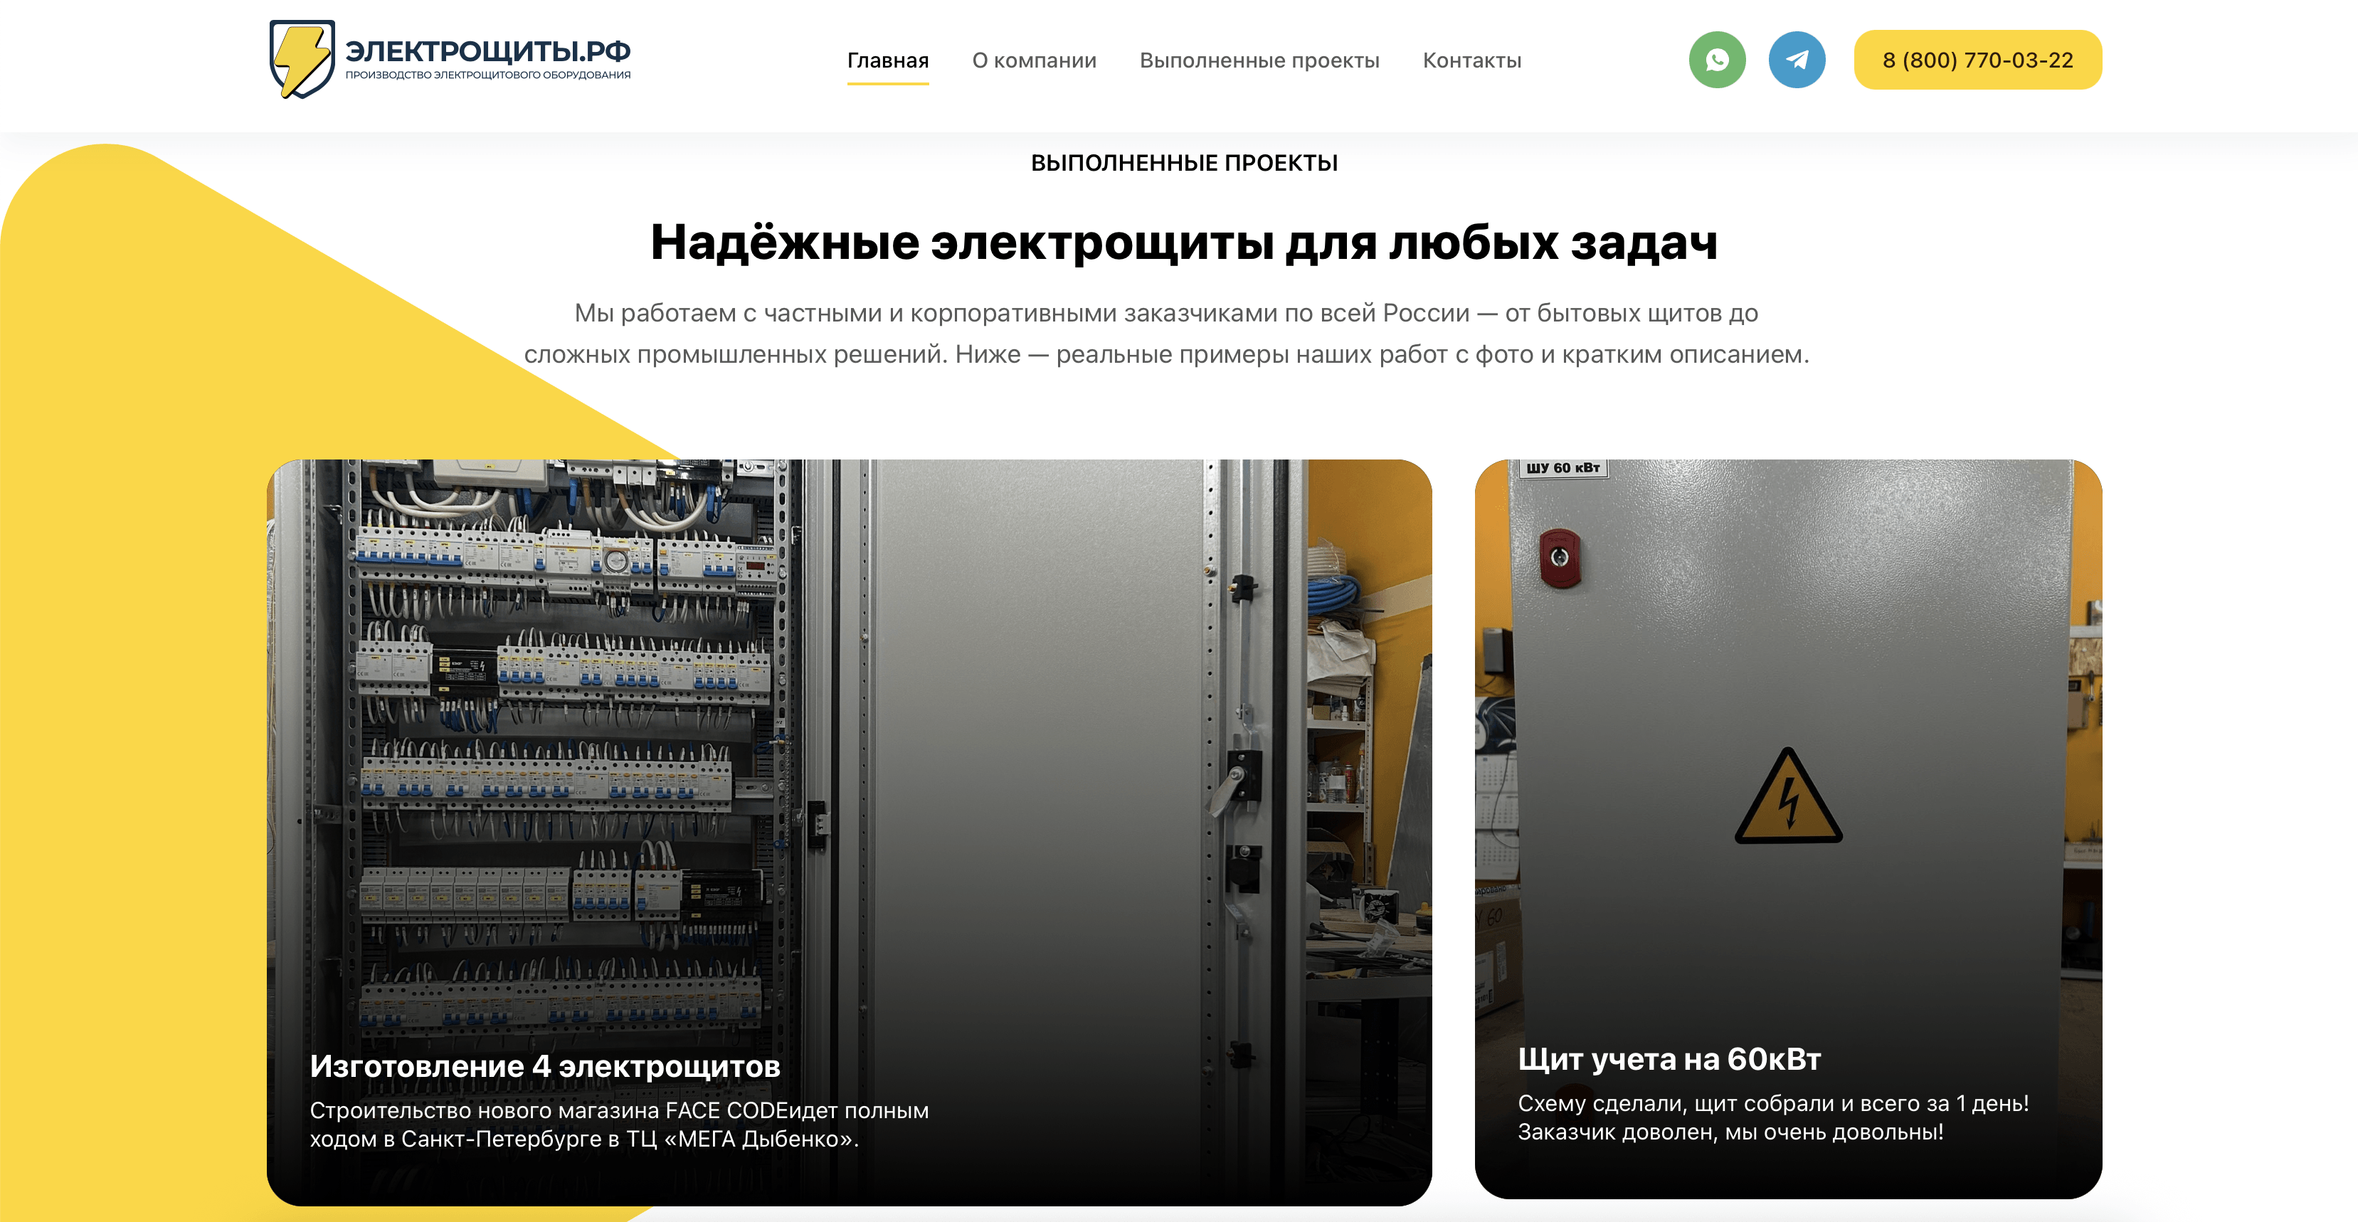Viewport: 2358px width, 1222px height.
Task: Open the О компании page
Action: [1033, 60]
